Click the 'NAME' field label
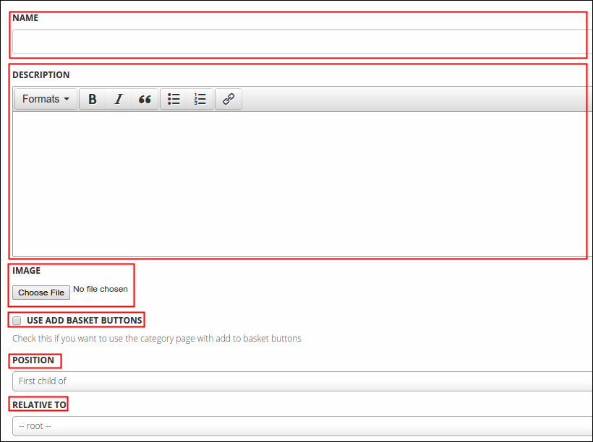 [25, 18]
